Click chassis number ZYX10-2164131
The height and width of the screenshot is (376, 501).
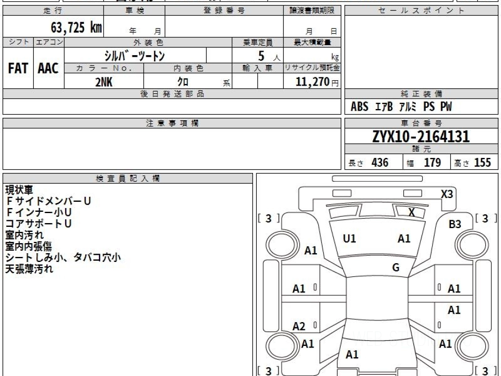click(x=421, y=137)
